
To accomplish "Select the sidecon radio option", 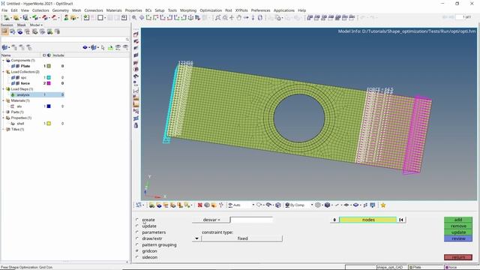I will 136,257.
